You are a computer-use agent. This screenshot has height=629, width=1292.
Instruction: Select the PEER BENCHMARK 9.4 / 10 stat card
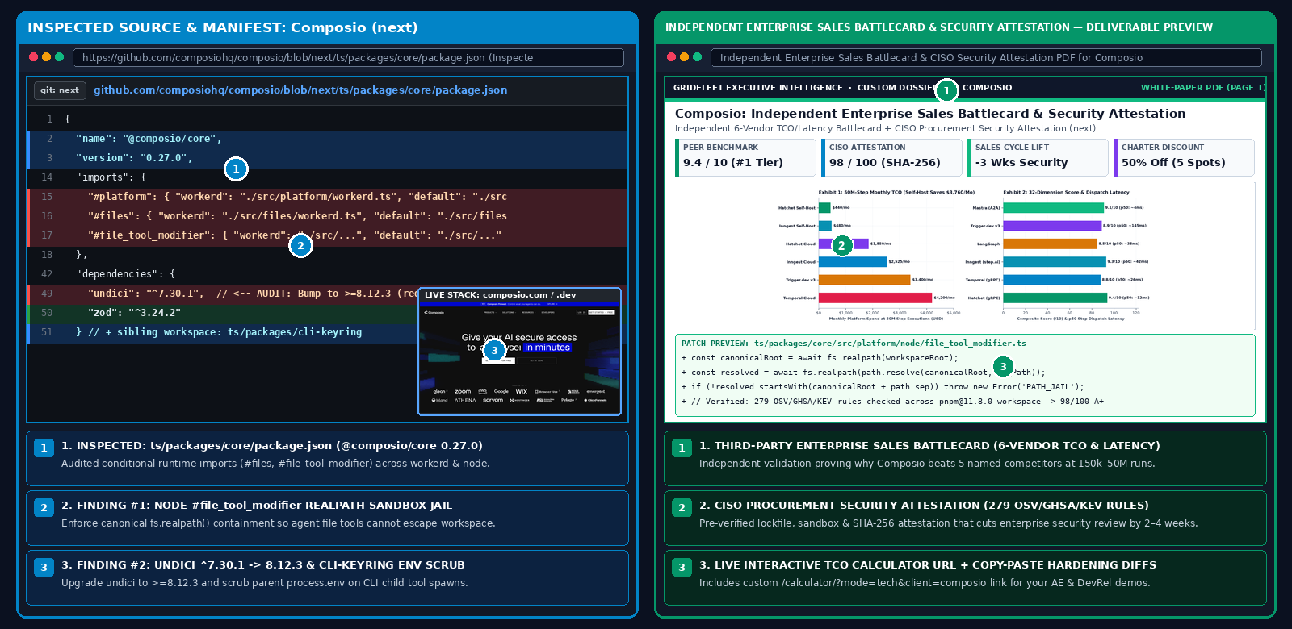[x=745, y=157]
